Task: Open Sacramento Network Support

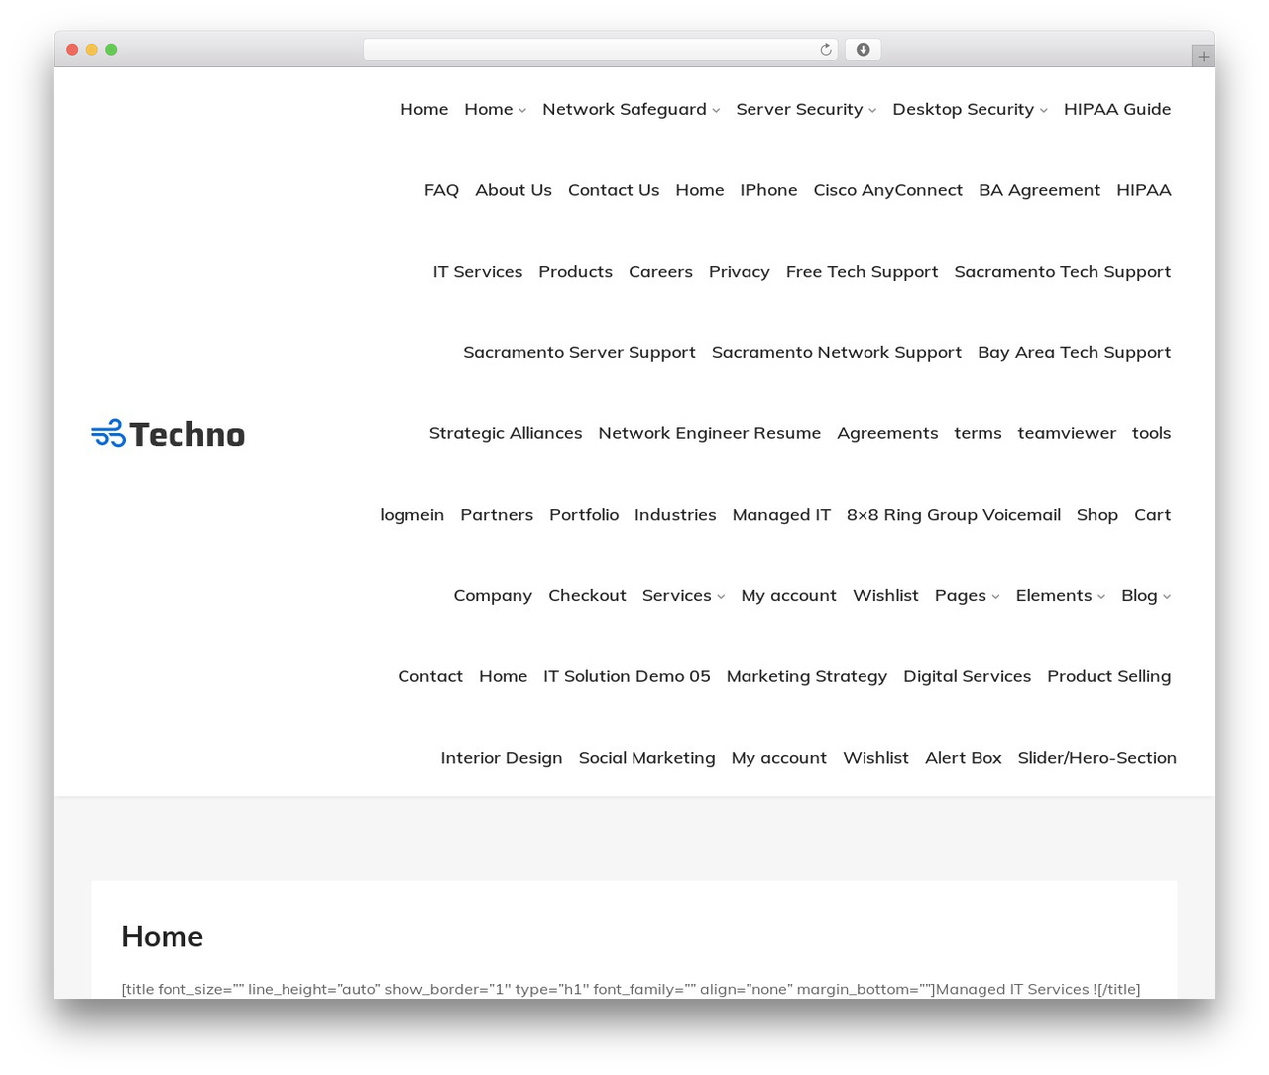Action: point(837,352)
